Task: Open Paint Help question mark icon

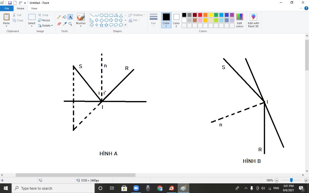Action: pyautogui.click(x=306, y=8)
